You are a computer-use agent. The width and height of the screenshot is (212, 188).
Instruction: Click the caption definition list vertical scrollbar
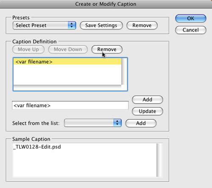[x=124, y=72]
